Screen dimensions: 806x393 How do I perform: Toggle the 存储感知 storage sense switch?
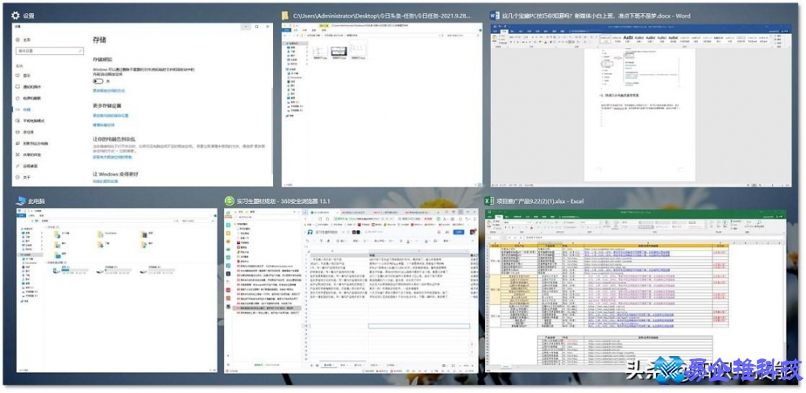pos(98,81)
